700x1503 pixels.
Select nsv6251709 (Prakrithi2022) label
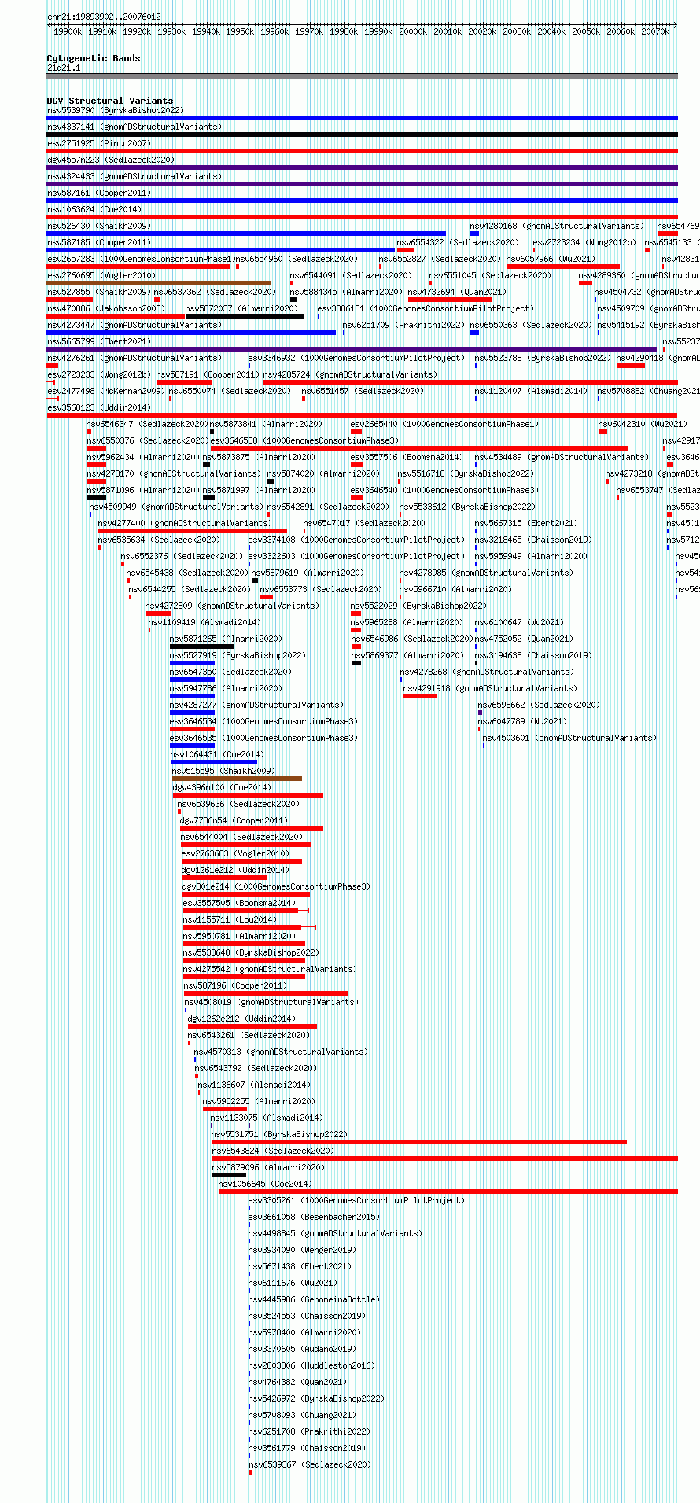tap(403, 325)
